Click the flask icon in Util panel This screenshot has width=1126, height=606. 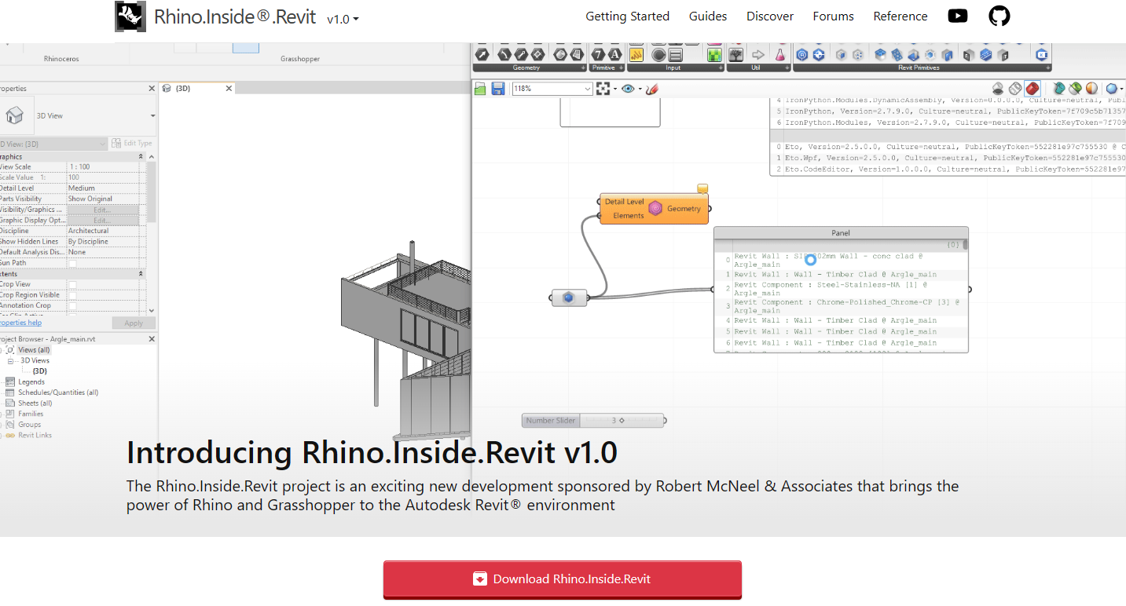[780, 55]
